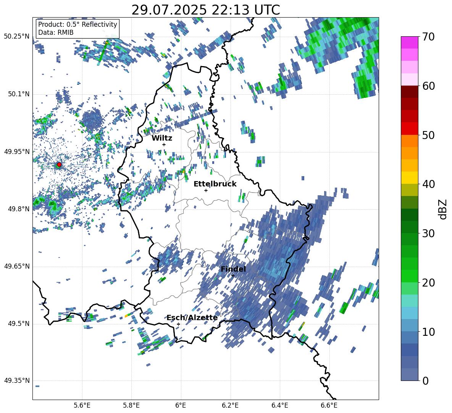The width and height of the screenshot is (452, 413).
Task: Click the yellow colorbar swatch above 40
Action: (x=409, y=178)
